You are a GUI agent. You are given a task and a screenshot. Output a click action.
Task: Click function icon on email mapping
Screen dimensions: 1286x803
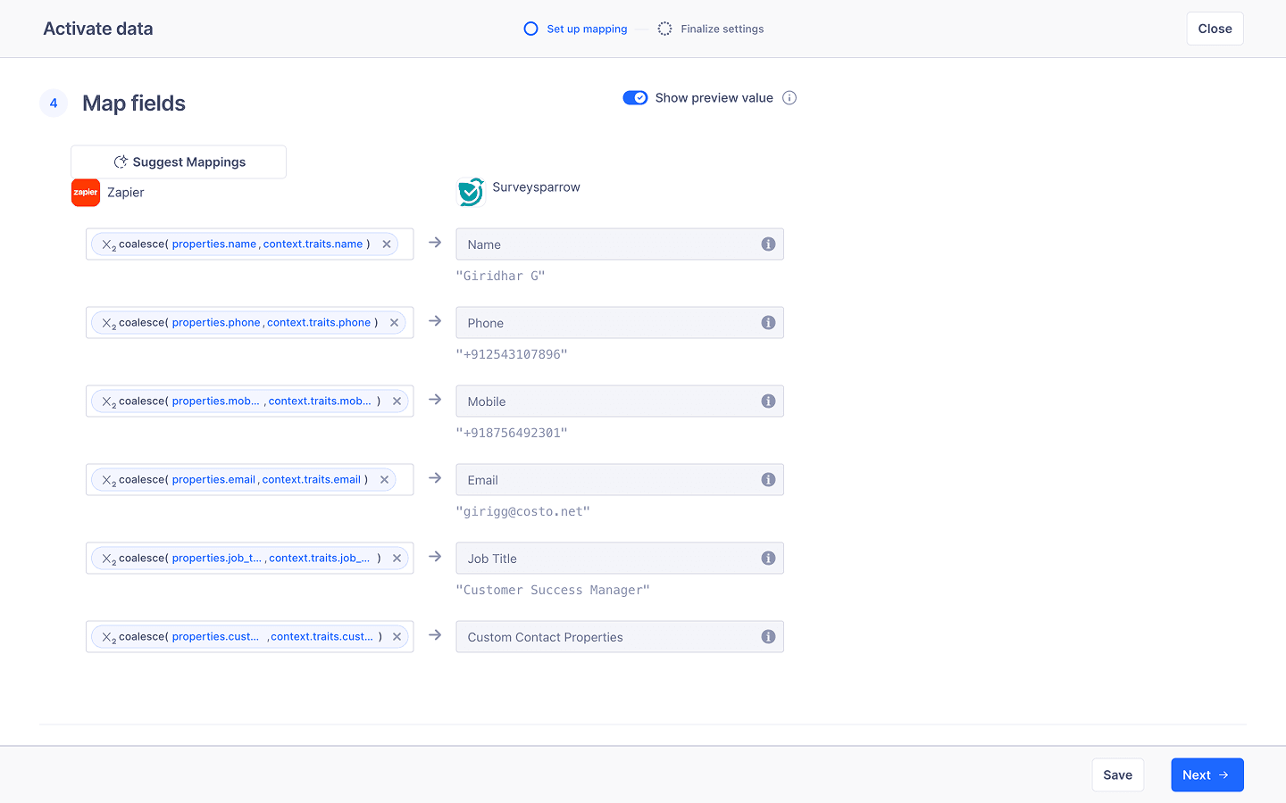109,481
